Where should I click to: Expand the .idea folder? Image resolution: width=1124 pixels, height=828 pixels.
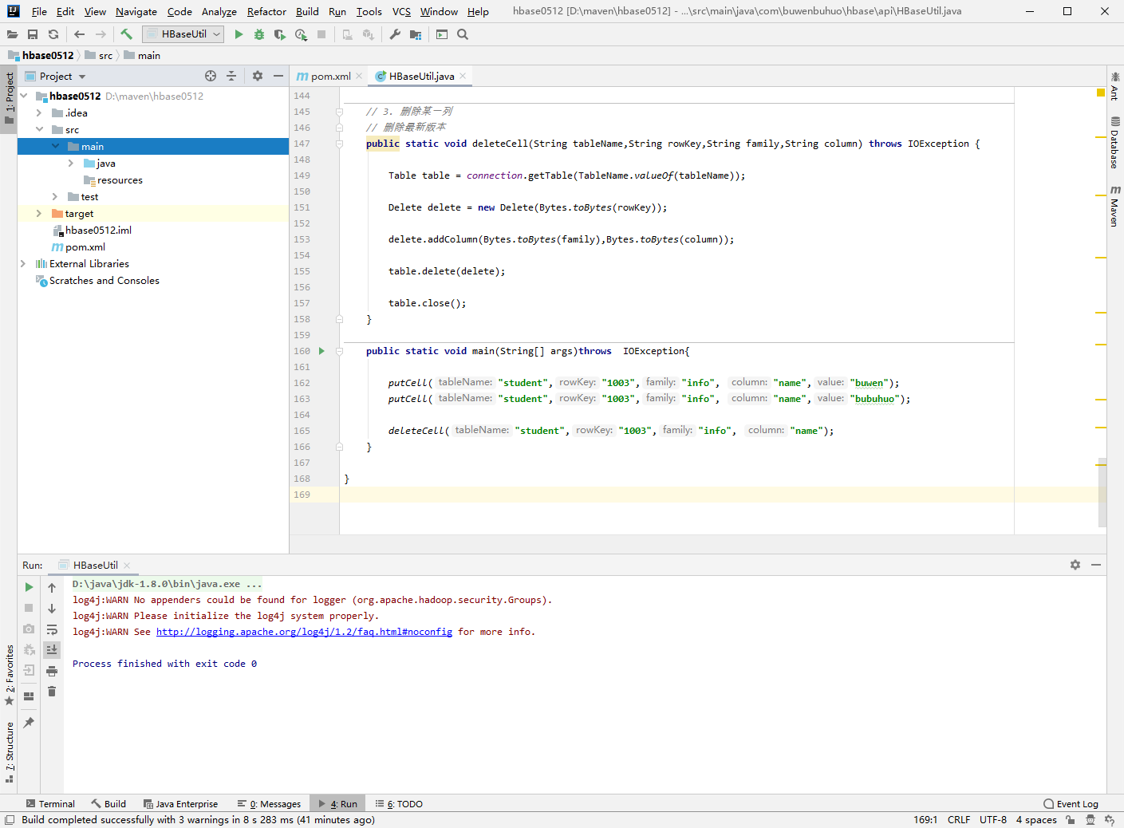39,112
